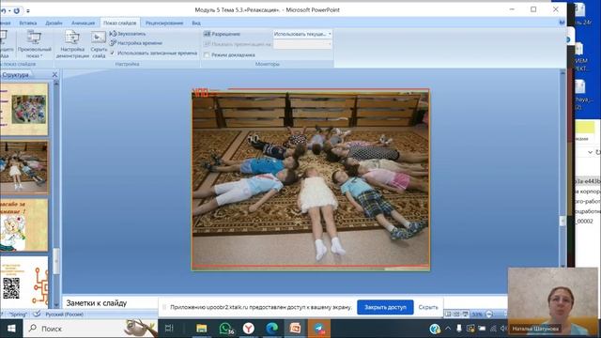
Task: Toggle Использовать записанные времена checkbox
Action: click(x=113, y=53)
